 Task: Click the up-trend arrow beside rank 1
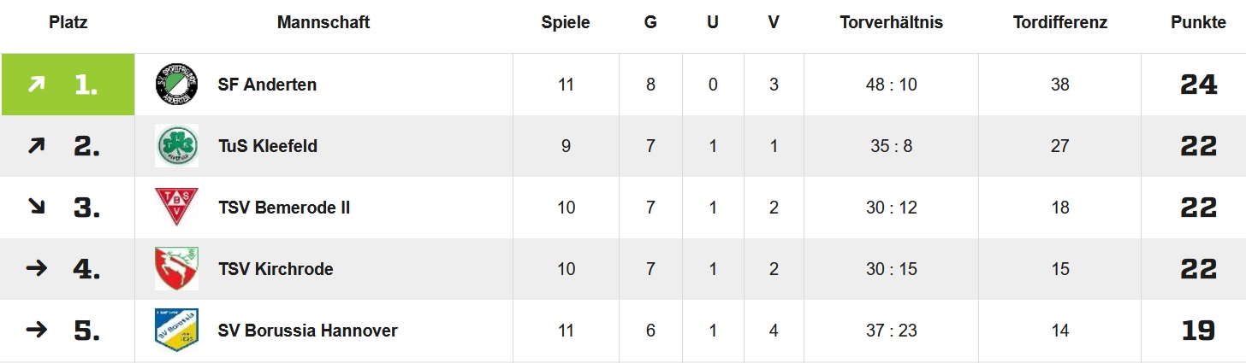pyautogui.click(x=36, y=85)
